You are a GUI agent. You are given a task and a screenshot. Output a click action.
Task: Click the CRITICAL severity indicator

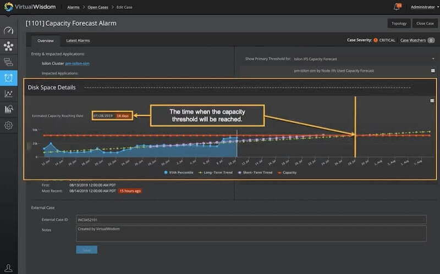tap(384, 40)
